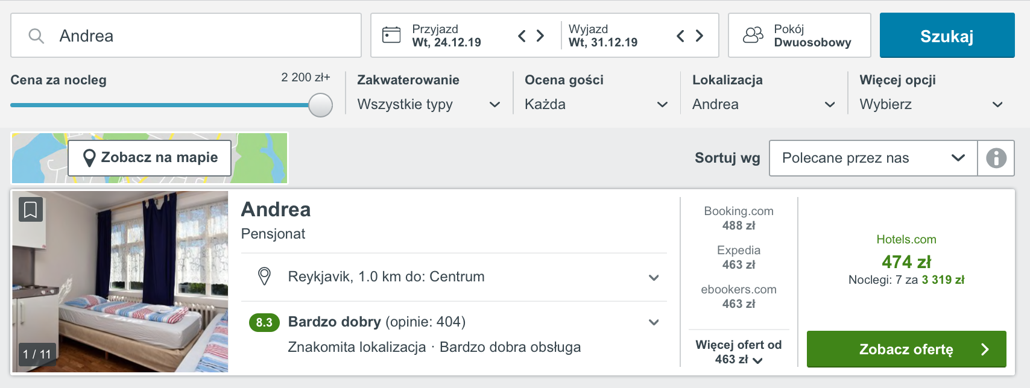Click the green Zobacz ofertę button
Image resolution: width=1030 pixels, height=388 pixels.
pyautogui.click(x=906, y=349)
